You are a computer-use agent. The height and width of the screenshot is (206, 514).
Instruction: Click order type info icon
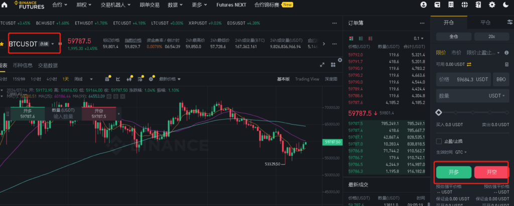(x=506, y=52)
